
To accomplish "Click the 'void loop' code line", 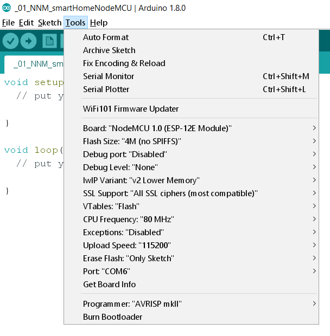I will point(34,150).
